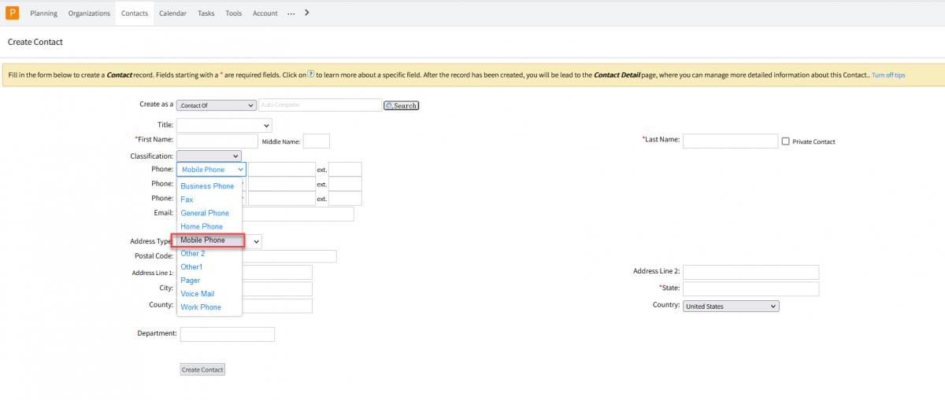Click the Create Contact button
Image resolution: width=945 pixels, height=400 pixels.
pyautogui.click(x=202, y=369)
